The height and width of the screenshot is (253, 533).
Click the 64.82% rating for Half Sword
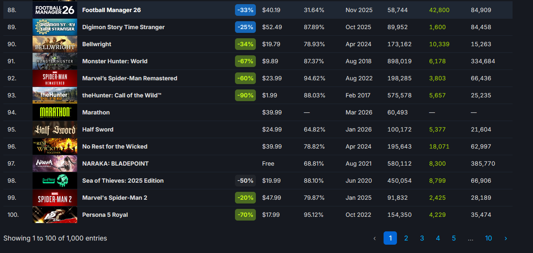[314, 129]
